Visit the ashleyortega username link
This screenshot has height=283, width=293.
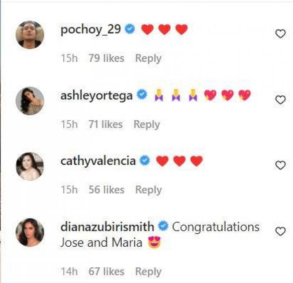(x=97, y=95)
